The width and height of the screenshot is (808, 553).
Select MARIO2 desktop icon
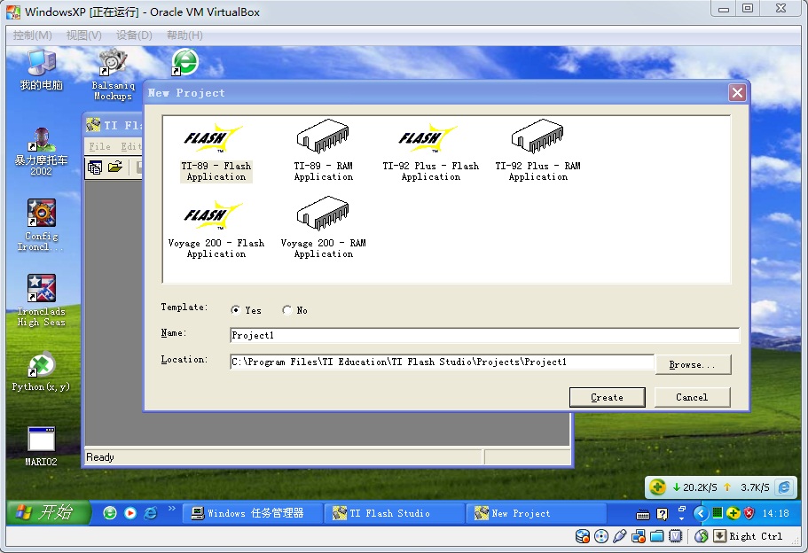pos(41,447)
